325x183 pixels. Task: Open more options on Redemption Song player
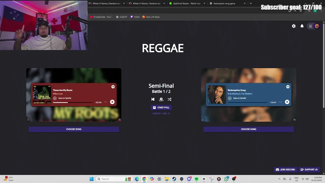280,102
